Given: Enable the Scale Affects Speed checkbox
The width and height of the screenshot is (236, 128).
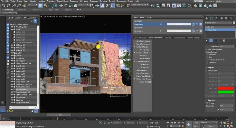Looking at the screenshot, I should pos(206,50).
